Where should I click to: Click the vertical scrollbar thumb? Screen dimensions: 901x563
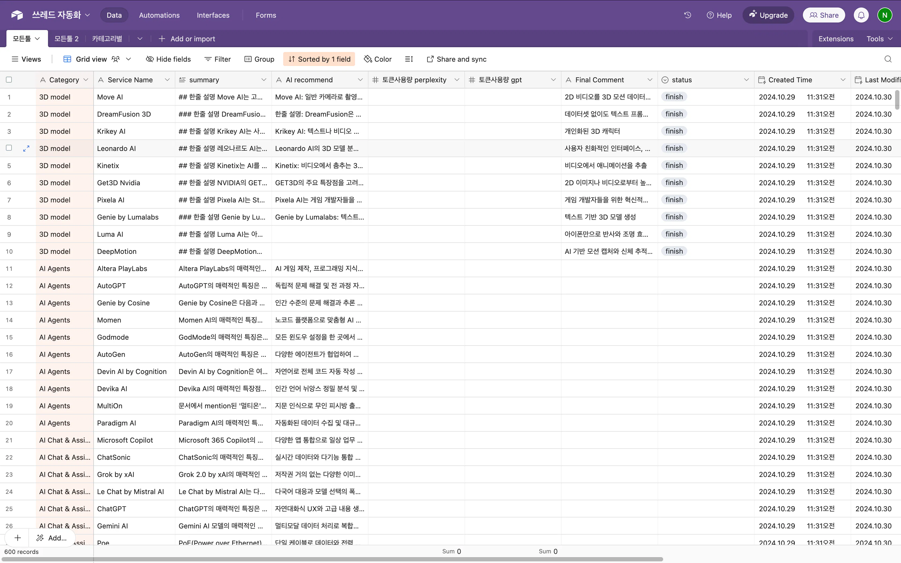point(897,100)
